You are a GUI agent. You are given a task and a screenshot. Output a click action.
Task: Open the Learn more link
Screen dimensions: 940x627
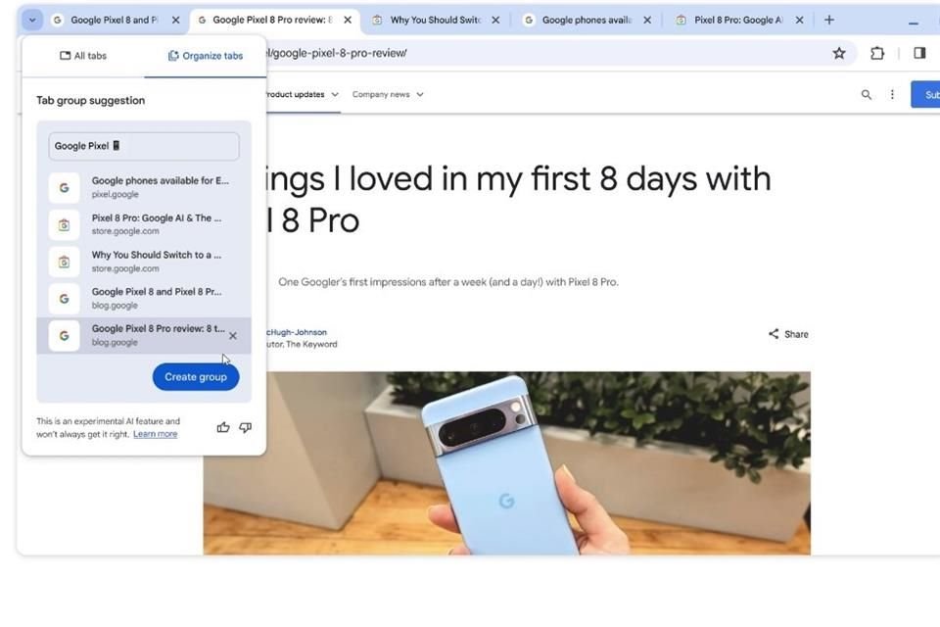(156, 434)
